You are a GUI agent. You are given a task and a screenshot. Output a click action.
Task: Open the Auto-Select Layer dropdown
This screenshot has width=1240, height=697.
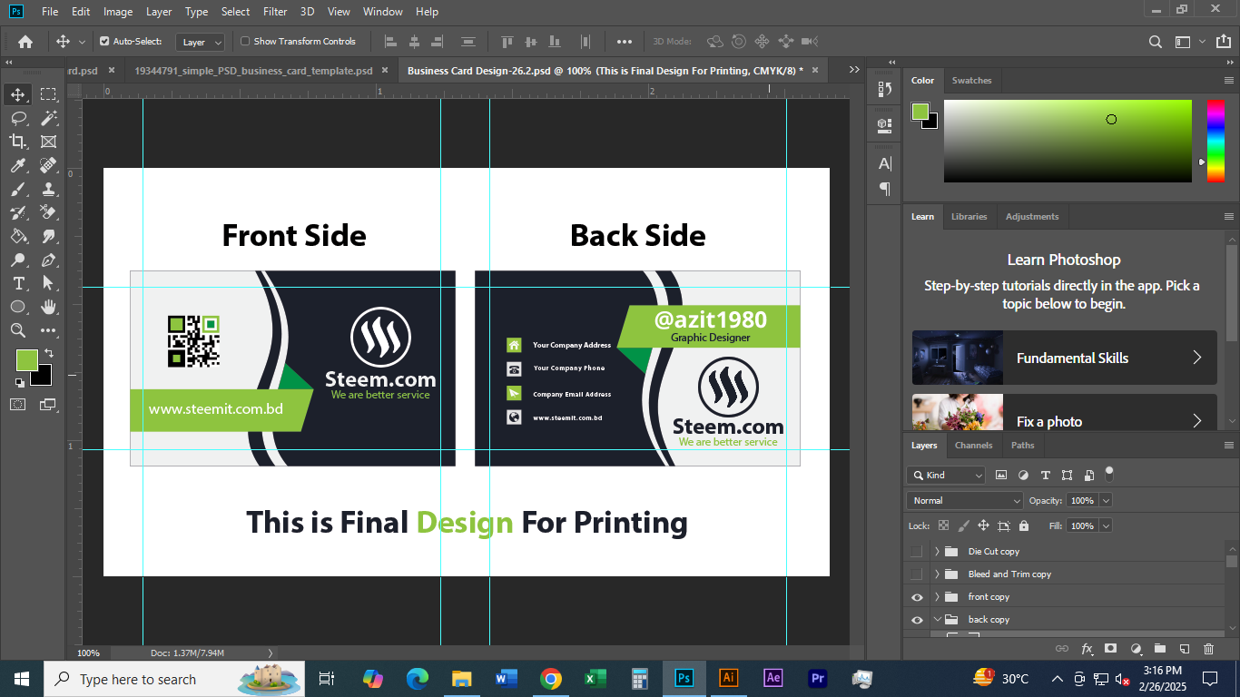pyautogui.click(x=202, y=42)
